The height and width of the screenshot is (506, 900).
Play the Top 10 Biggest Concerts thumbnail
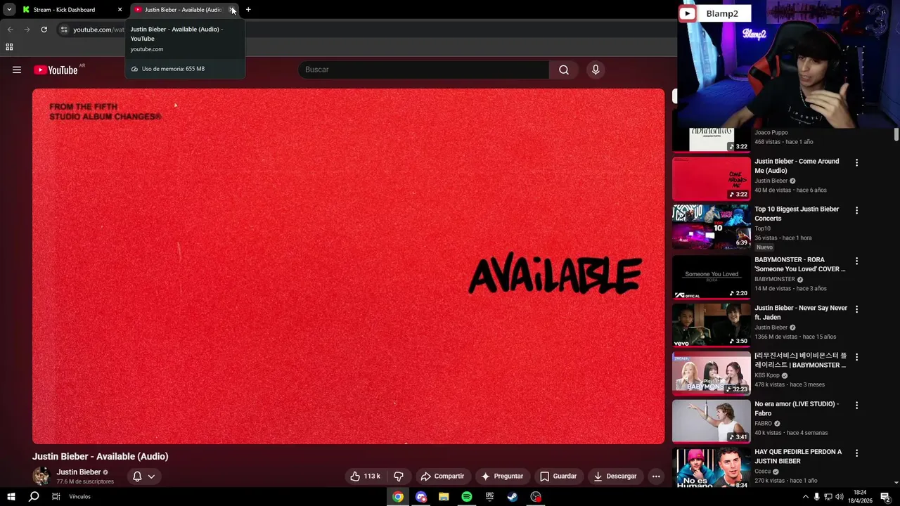click(x=712, y=226)
